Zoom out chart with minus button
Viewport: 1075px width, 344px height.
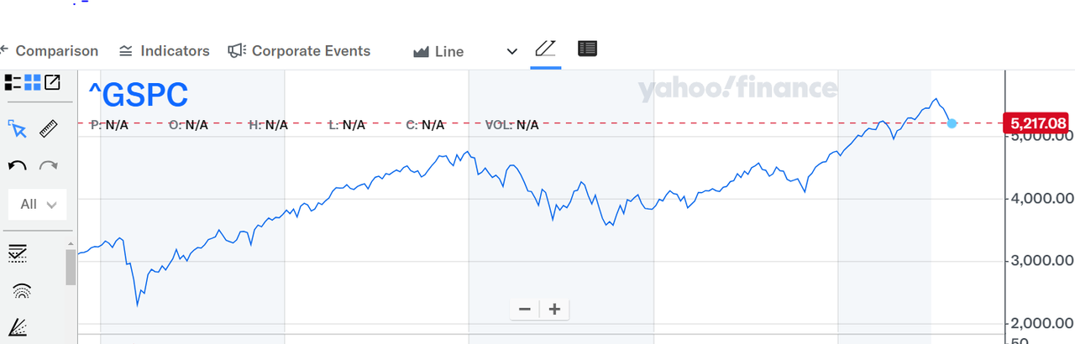pyautogui.click(x=525, y=309)
